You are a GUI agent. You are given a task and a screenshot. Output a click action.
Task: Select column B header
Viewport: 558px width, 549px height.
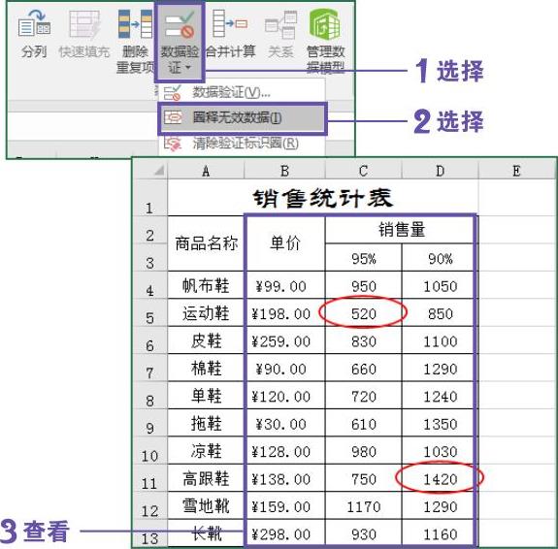[284, 171]
